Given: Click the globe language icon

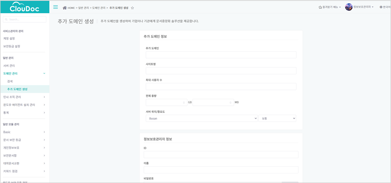Looking at the screenshot, I should [x=381, y=7].
